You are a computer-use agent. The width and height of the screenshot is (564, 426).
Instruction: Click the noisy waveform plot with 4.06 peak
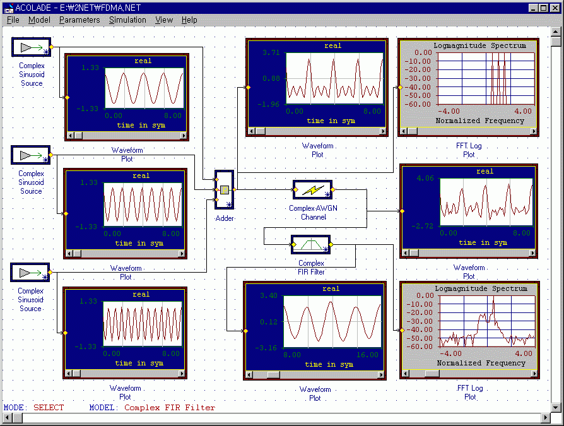[x=469, y=211]
